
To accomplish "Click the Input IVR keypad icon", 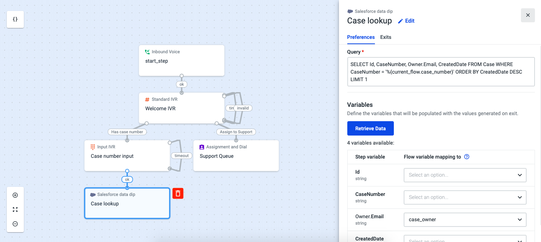I will (93, 147).
